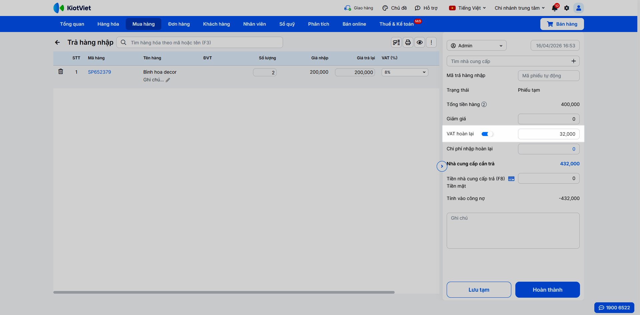Edit note pencil for Bình hoa decor
The width and height of the screenshot is (640, 315).
[x=168, y=80]
